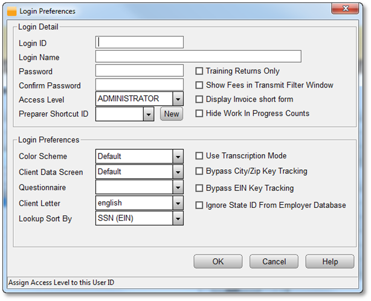Image resolution: width=371 pixels, height=301 pixels.
Task: Open the Color Scheme dropdown
Action: [x=178, y=156]
